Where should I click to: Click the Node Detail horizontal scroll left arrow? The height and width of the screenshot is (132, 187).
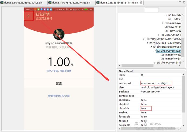pyautogui.click(x=120, y=129)
